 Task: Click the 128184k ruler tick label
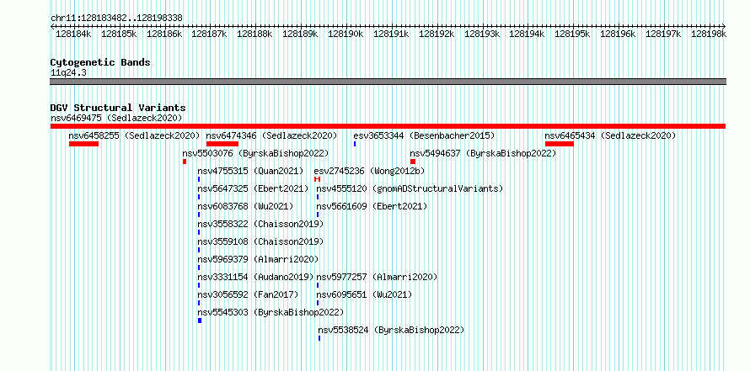pos(73,34)
